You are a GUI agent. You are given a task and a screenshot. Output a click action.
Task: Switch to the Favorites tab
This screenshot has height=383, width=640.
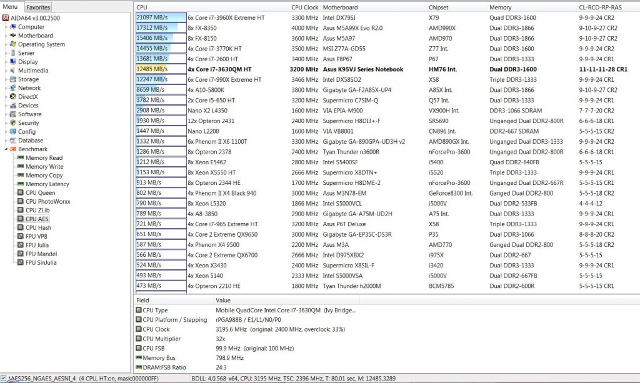coord(38,7)
